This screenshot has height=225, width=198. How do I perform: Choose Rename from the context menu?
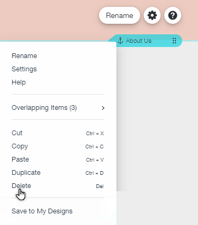(57, 56)
